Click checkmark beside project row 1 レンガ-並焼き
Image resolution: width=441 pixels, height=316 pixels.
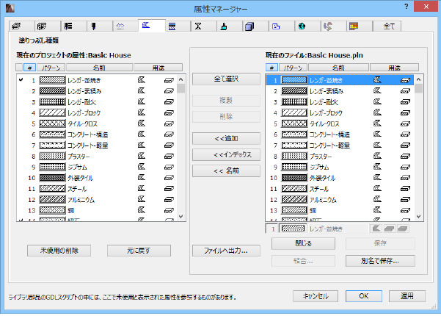click(x=21, y=80)
